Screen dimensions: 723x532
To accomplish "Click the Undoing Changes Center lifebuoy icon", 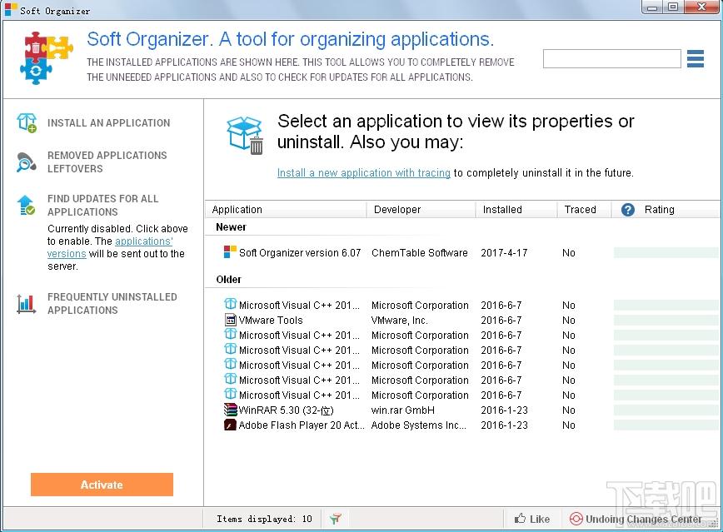I will coord(576,519).
